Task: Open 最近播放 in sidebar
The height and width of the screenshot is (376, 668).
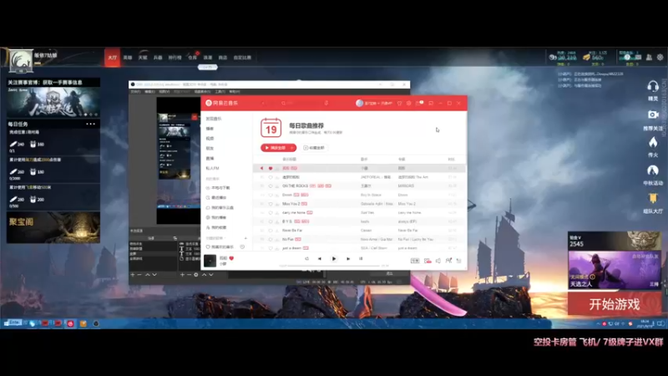Action: click(216, 197)
